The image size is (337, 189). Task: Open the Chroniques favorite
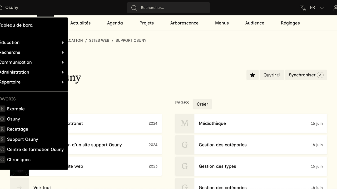(19, 160)
